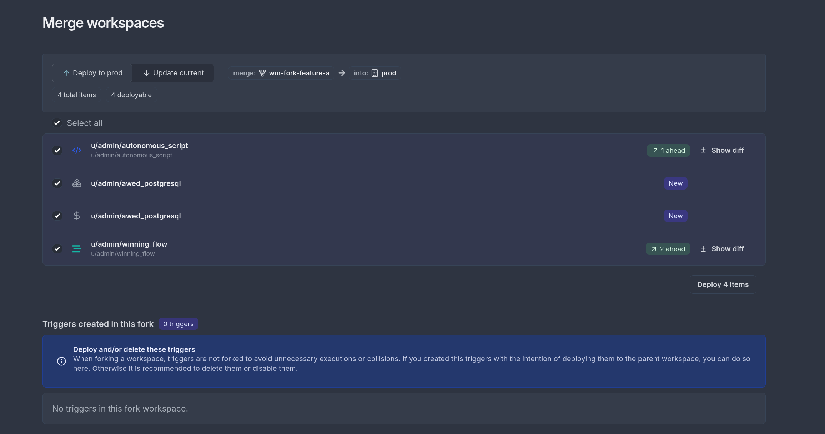Click the fork icon beside wm-fork-feature-a

262,73
